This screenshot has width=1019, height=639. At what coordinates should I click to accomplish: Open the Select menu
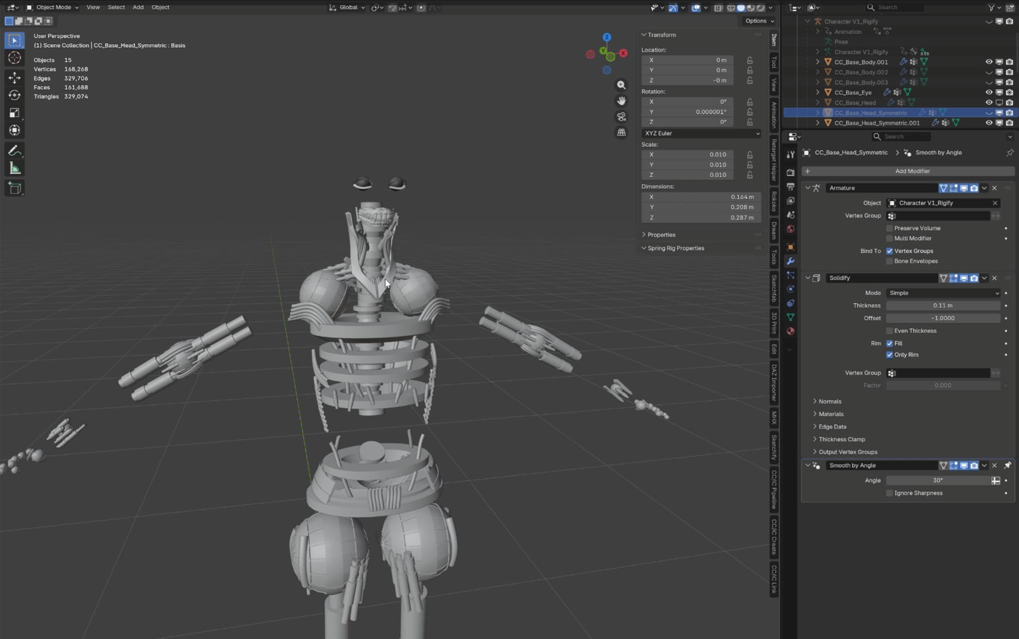tap(116, 7)
